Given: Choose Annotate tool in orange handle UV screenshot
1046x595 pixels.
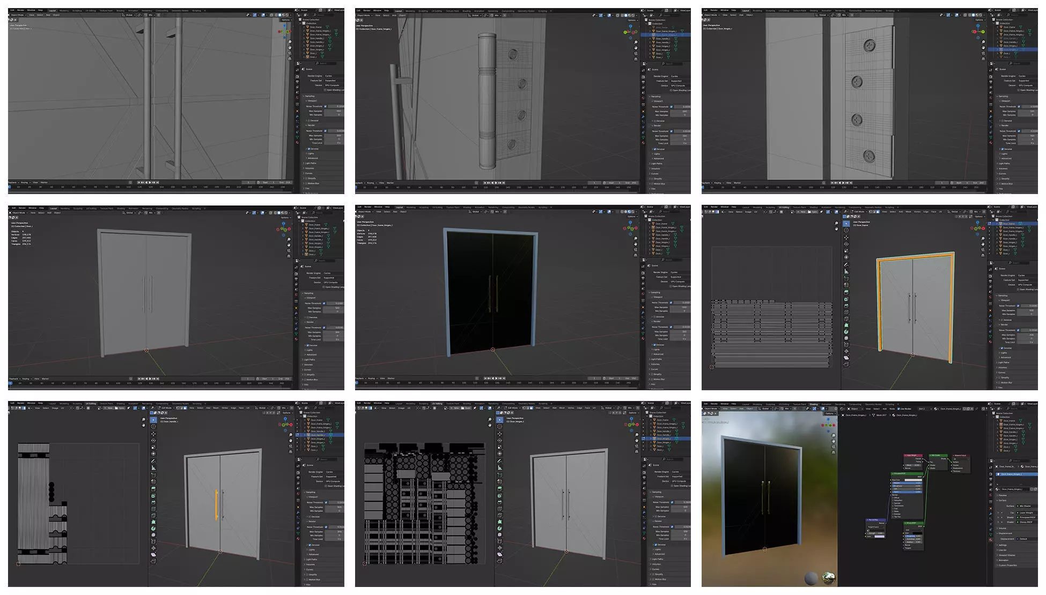Looking at the screenshot, I should point(153,461).
